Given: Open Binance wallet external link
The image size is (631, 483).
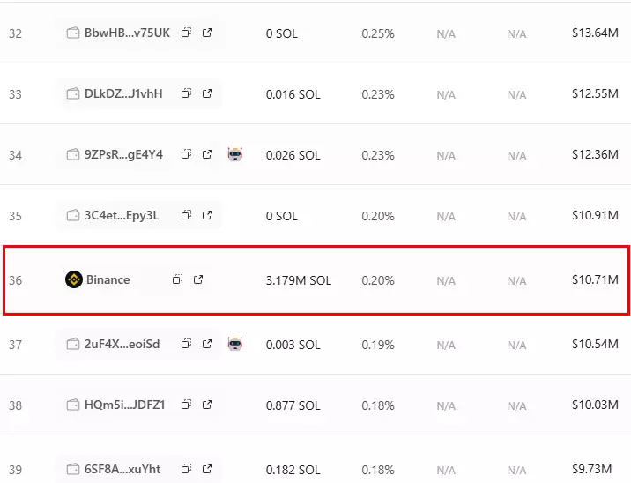Looking at the screenshot, I should pyautogui.click(x=198, y=279).
